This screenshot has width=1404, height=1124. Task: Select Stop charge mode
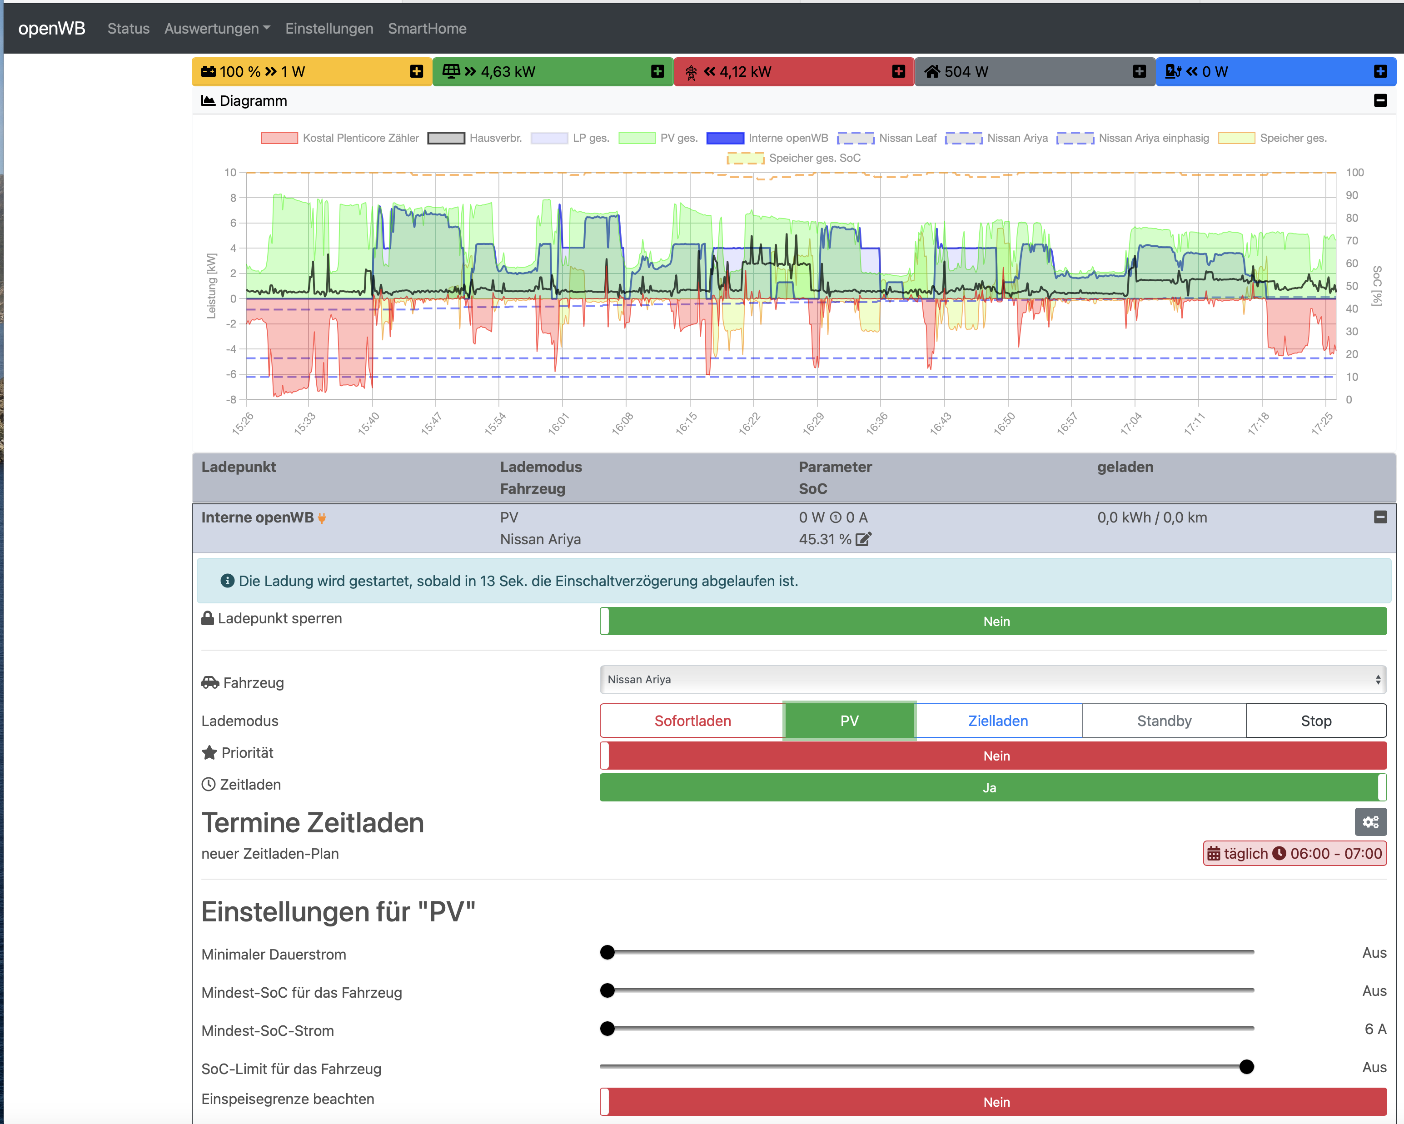[x=1316, y=721]
